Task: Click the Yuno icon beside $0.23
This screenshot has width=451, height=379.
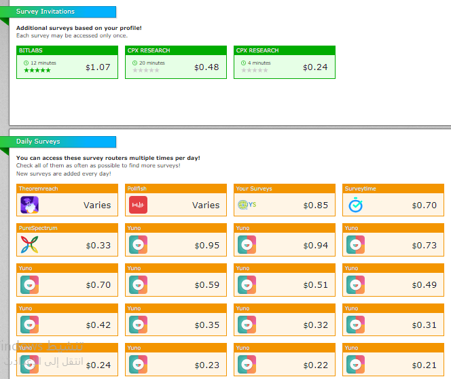Action: [x=138, y=364]
